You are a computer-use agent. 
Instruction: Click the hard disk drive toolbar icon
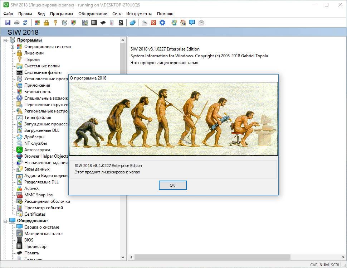(121, 22)
